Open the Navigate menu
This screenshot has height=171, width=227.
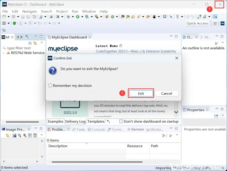(30, 11)
